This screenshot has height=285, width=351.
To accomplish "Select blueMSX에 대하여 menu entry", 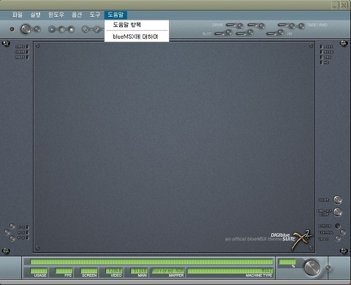I will 137,37.
